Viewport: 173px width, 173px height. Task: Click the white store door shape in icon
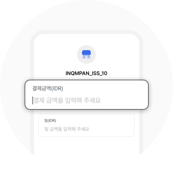tap(86, 57)
